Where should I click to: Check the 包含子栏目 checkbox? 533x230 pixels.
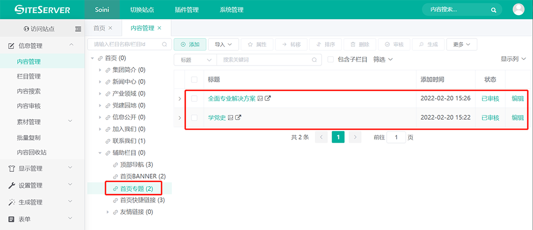pyautogui.click(x=331, y=60)
